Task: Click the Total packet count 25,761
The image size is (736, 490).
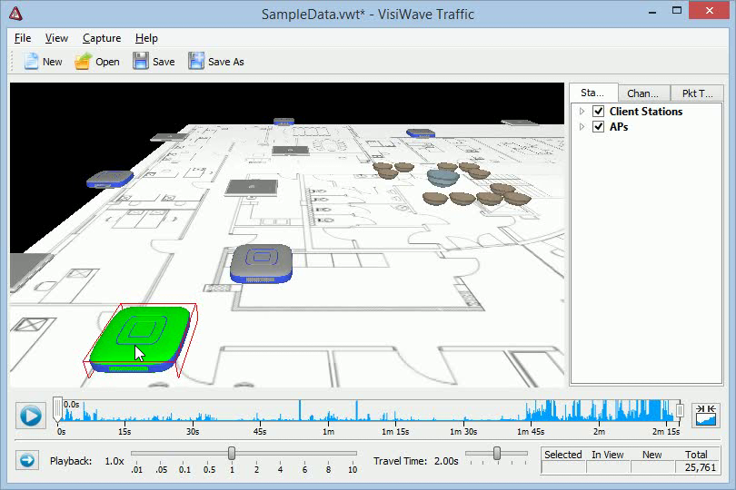Action: pos(700,467)
